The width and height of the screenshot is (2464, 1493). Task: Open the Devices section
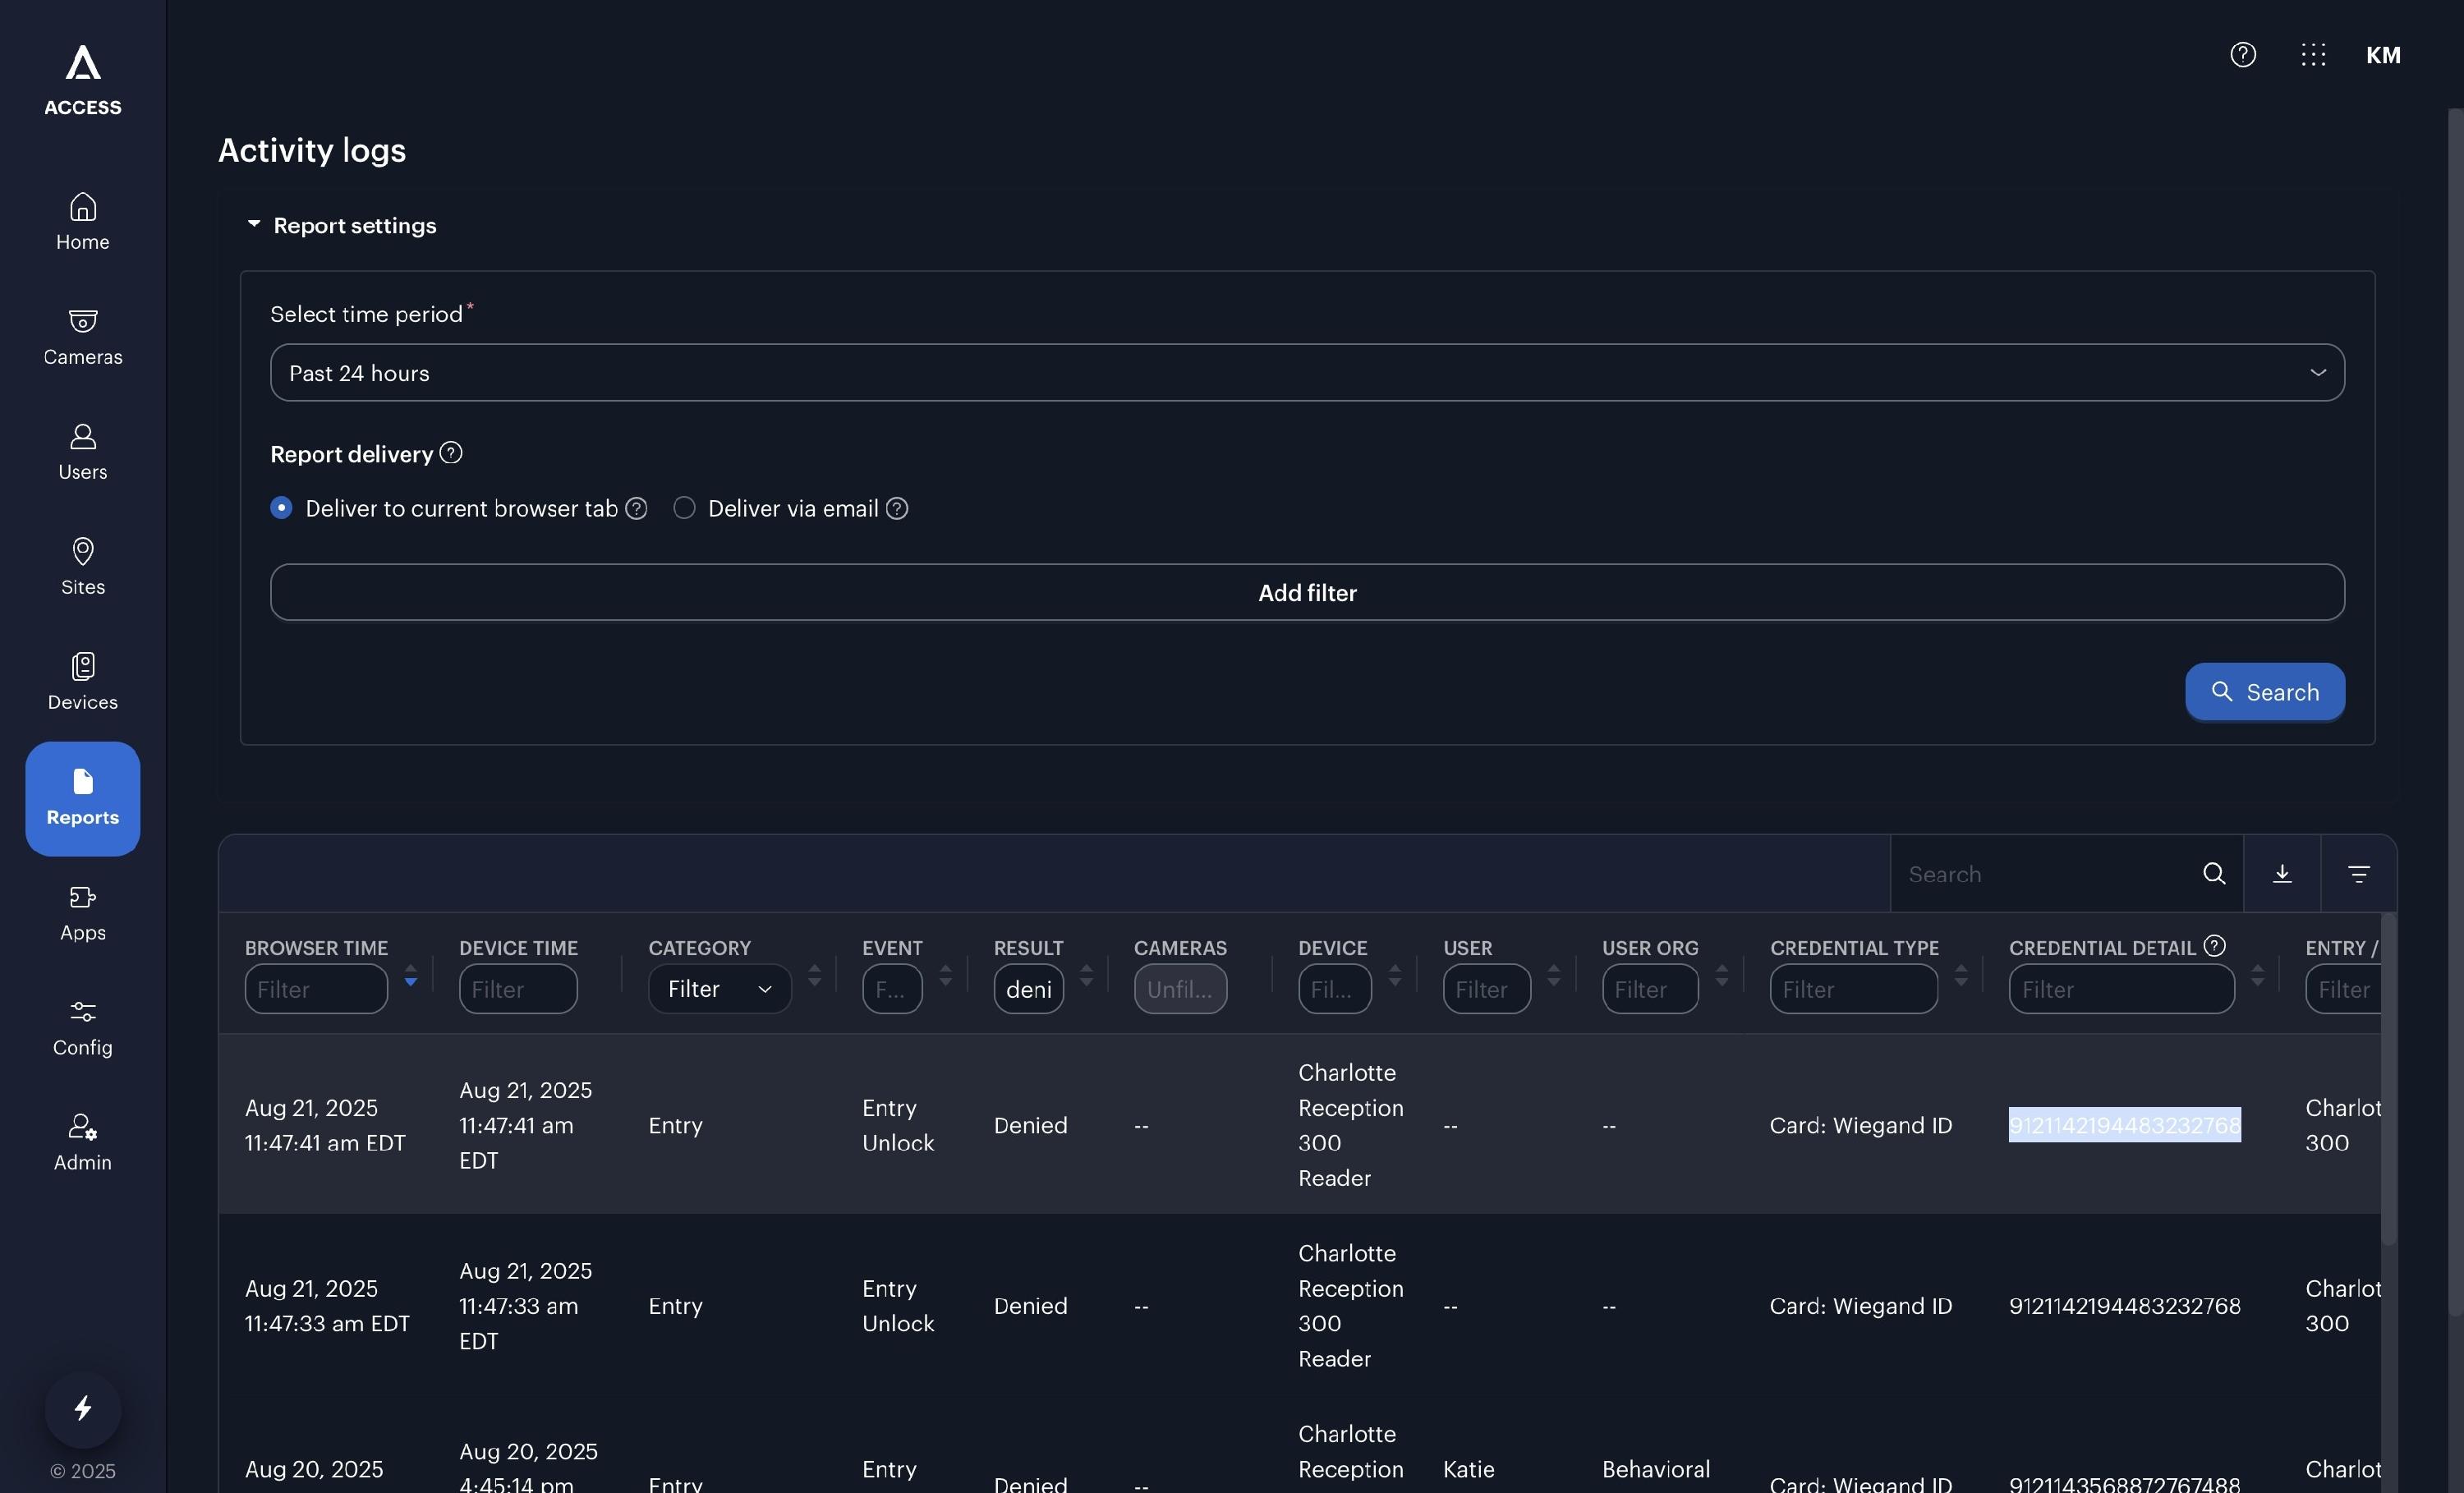pyautogui.click(x=83, y=682)
